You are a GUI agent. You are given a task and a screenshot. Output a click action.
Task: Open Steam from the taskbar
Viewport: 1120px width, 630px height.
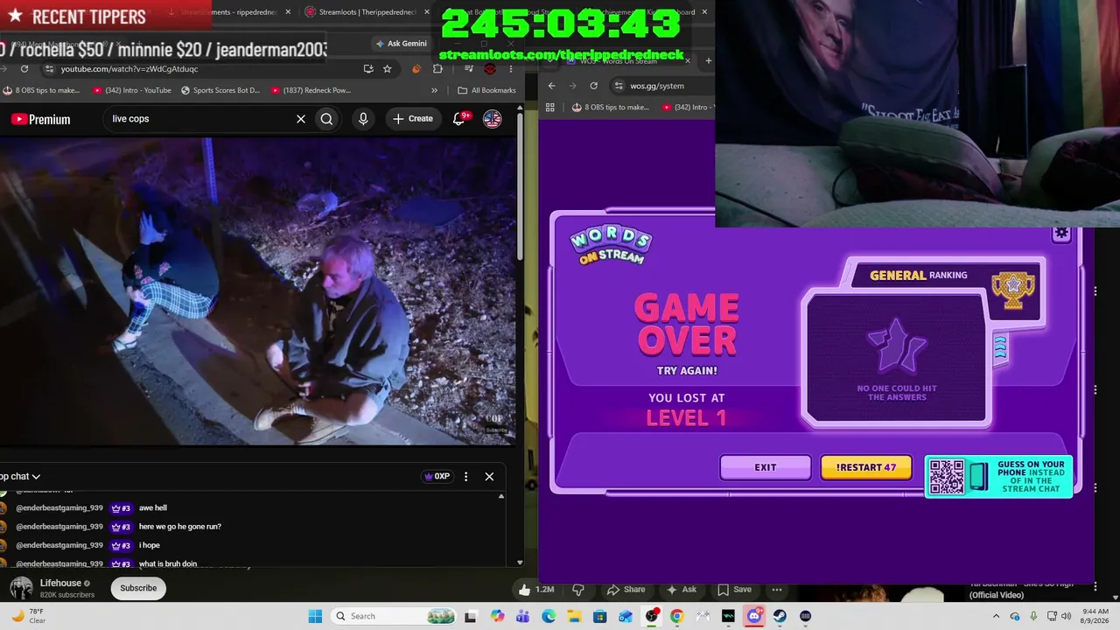point(780,616)
